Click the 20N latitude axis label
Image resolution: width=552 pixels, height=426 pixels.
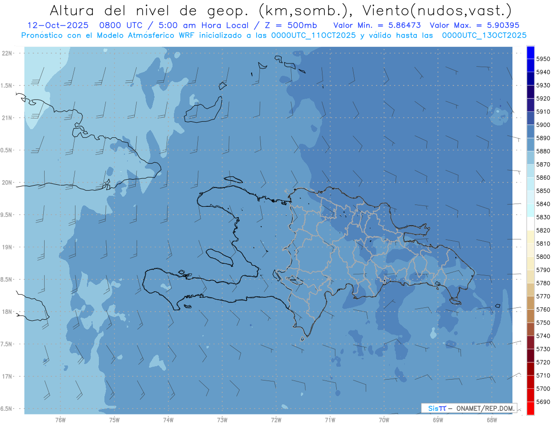click(7, 182)
